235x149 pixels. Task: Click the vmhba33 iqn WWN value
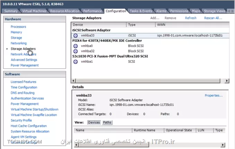click(x=190, y=36)
